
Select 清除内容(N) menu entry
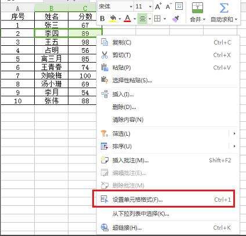(x=168, y=119)
